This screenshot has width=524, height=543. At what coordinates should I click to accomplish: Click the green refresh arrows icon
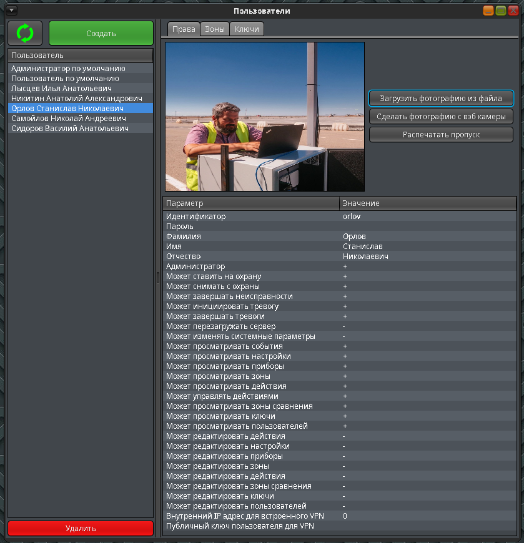point(25,33)
